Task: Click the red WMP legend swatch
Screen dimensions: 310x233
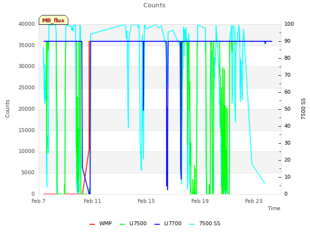Action: 92,224
